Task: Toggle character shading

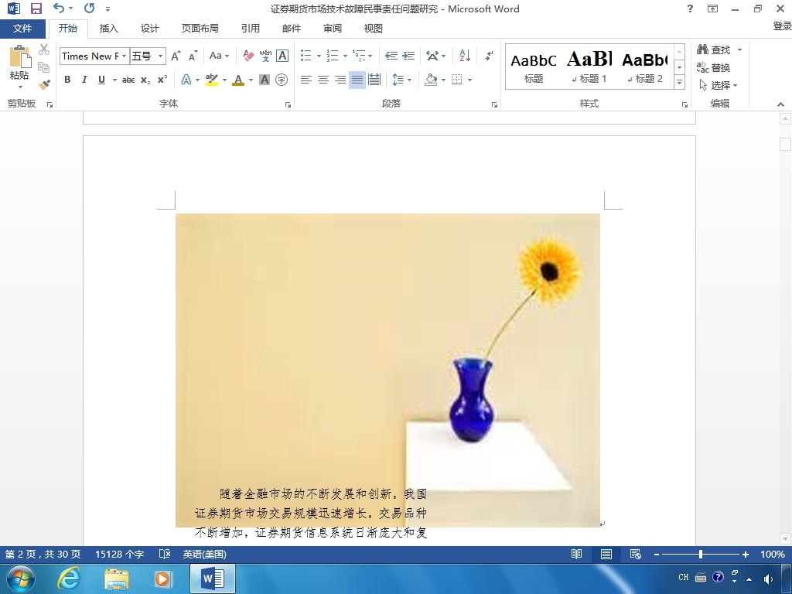Action: click(265, 80)
